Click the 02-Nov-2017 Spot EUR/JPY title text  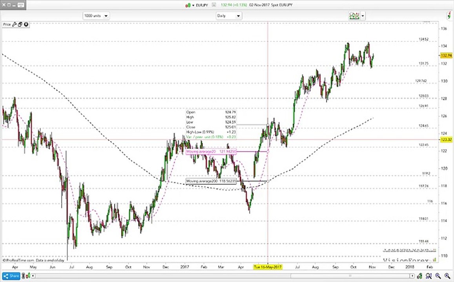coord(270,5)
